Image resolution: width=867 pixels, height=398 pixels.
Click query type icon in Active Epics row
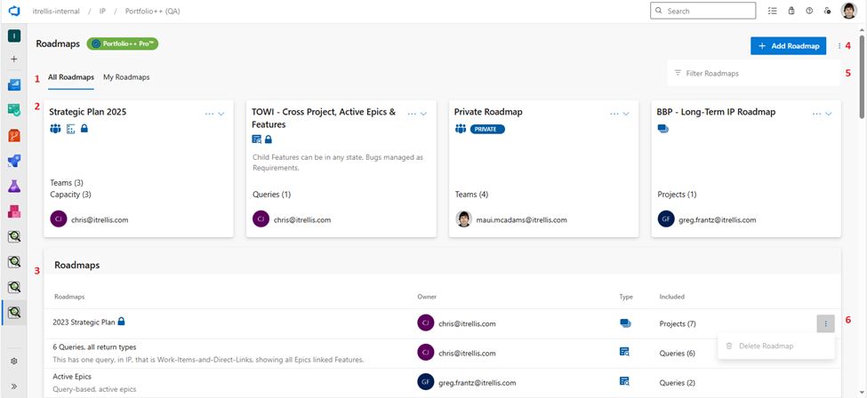[625, 381]
